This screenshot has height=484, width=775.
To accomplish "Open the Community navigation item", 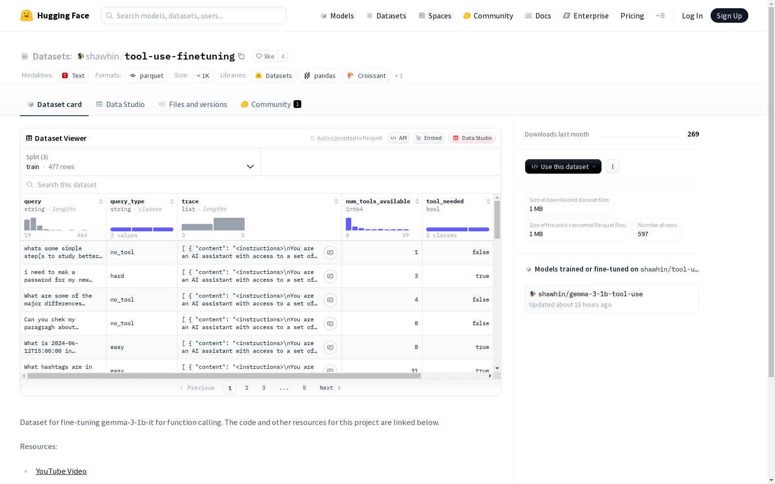I will (488, 15).
